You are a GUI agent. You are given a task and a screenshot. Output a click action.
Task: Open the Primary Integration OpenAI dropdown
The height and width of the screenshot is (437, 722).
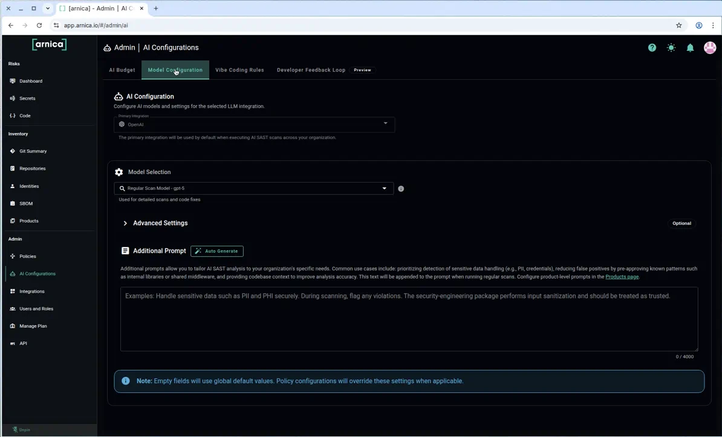254,125
